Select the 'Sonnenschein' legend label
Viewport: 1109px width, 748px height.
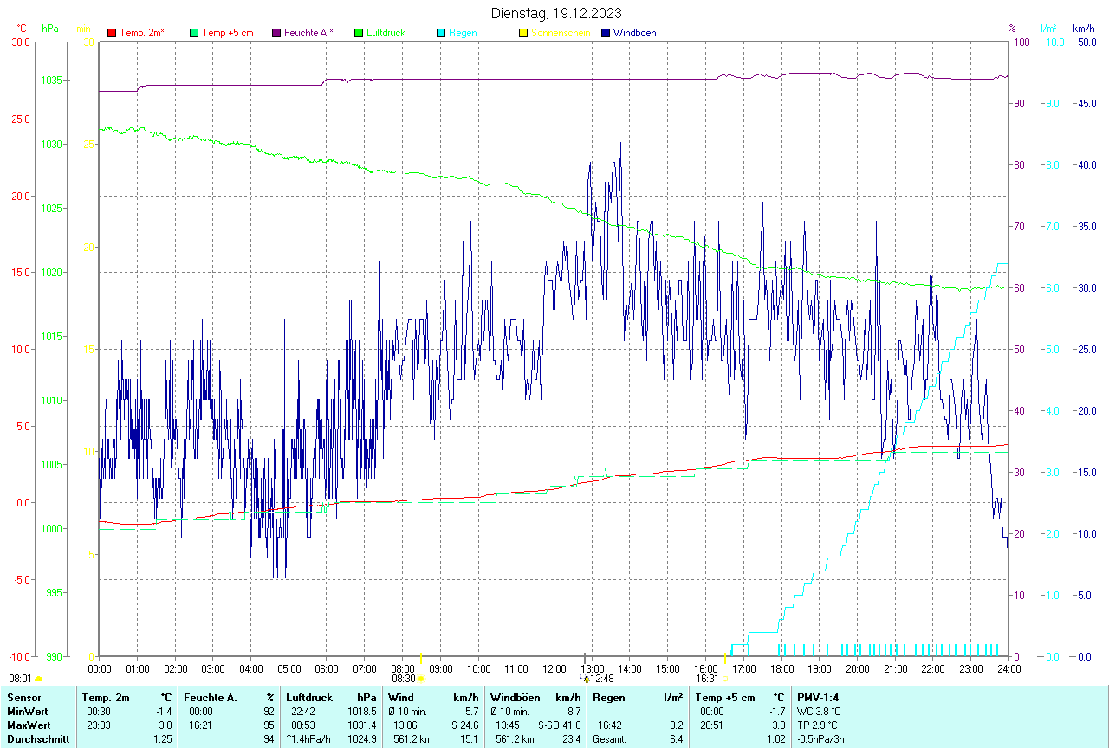(x=561, y=33)
